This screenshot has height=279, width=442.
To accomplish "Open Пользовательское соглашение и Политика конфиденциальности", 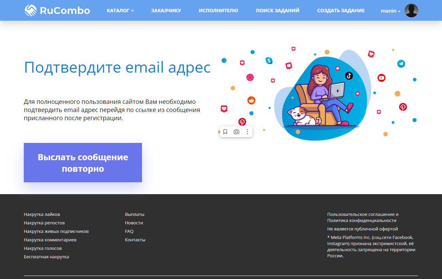I will tap(363, 218).
